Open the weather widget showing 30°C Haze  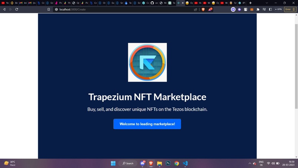[10, 164]
